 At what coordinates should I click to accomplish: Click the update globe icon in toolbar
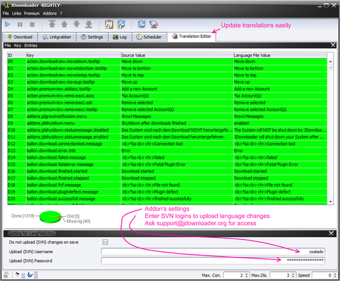click(x=154, y=24)
